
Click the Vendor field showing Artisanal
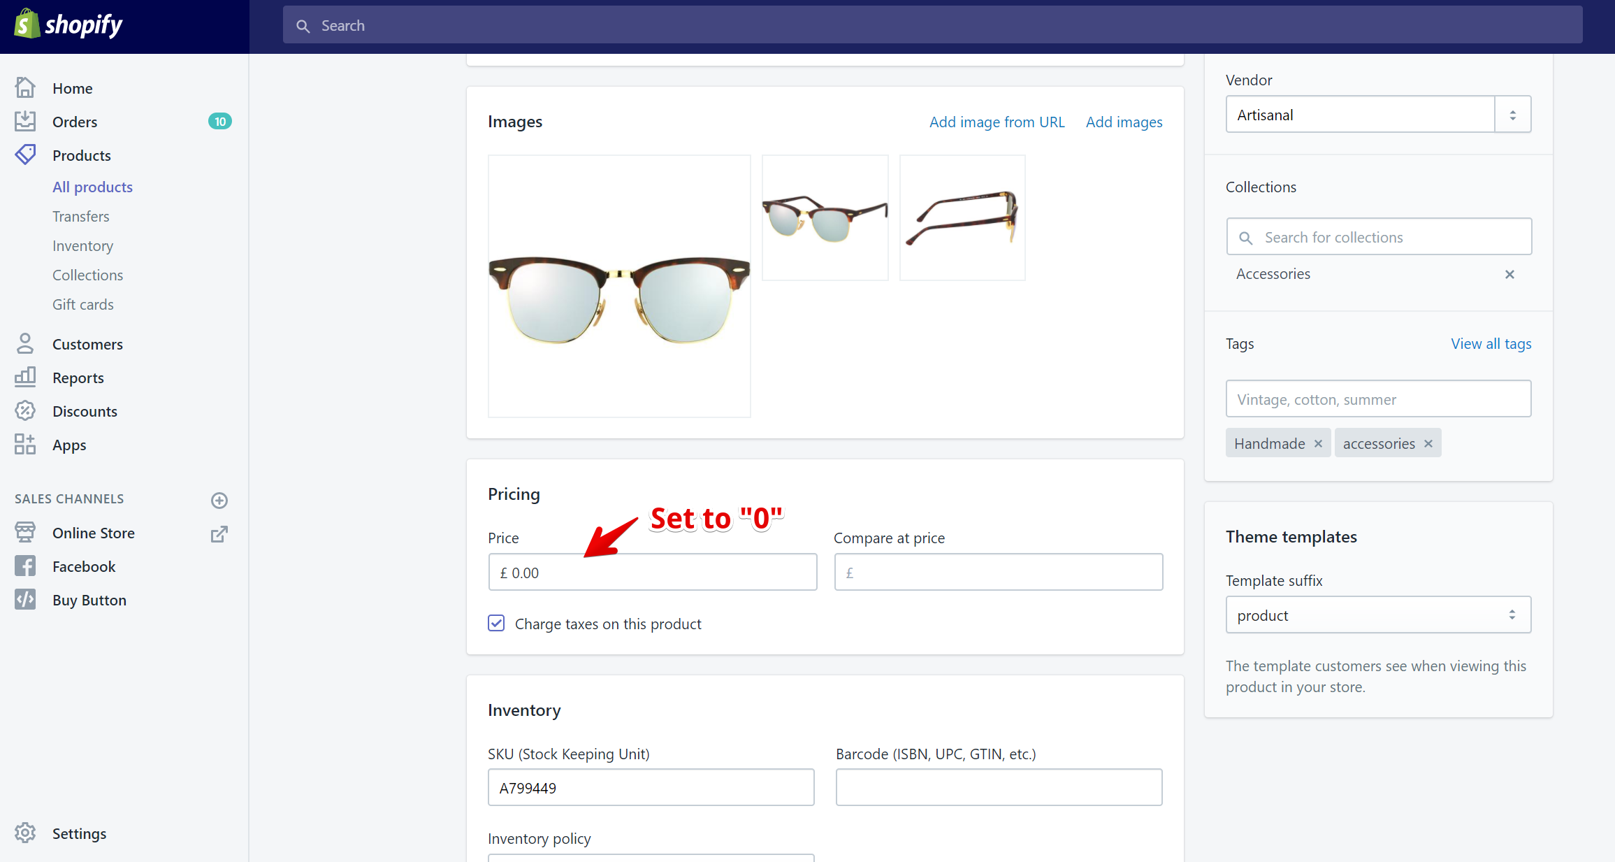click(x=1360, y=115)
